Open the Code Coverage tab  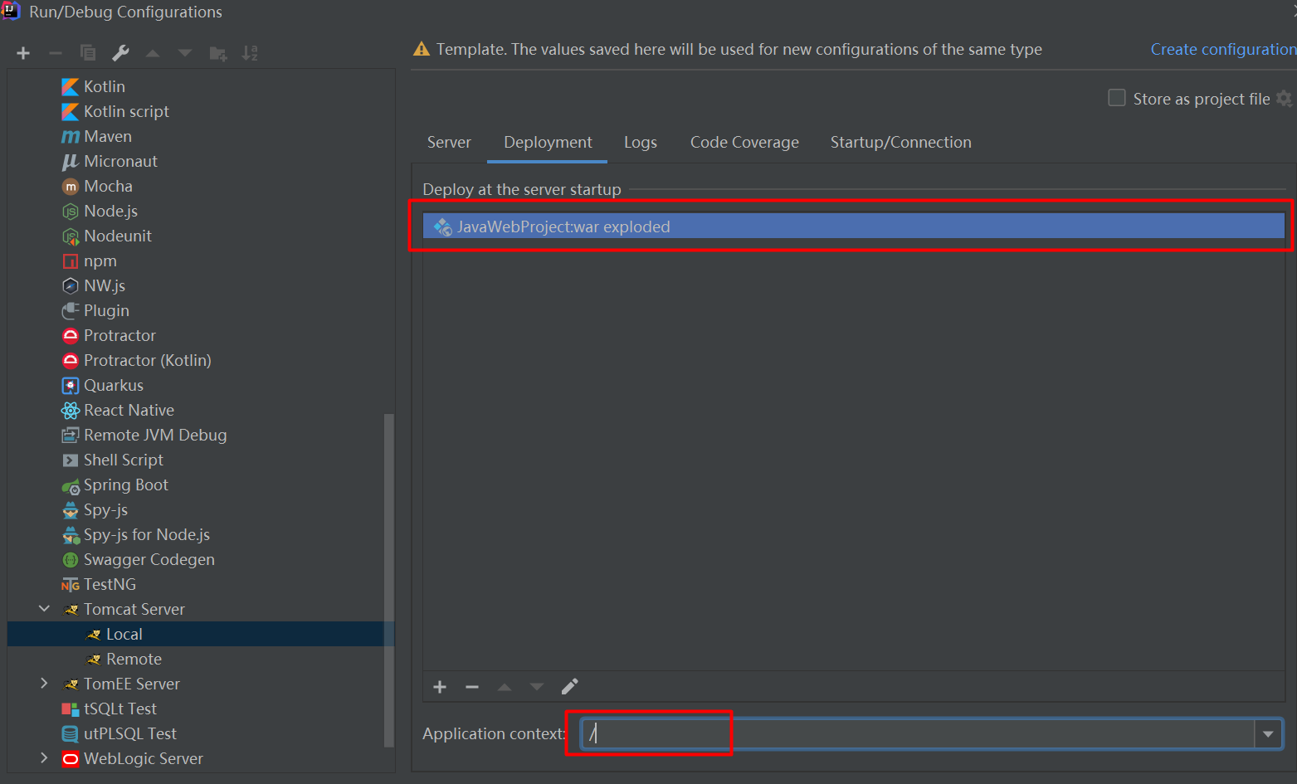click(x=744, y=142)
